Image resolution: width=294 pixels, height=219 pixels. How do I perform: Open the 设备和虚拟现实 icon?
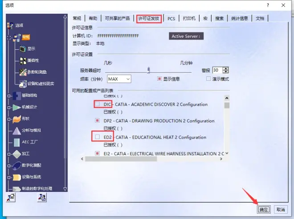click(23, 84)
